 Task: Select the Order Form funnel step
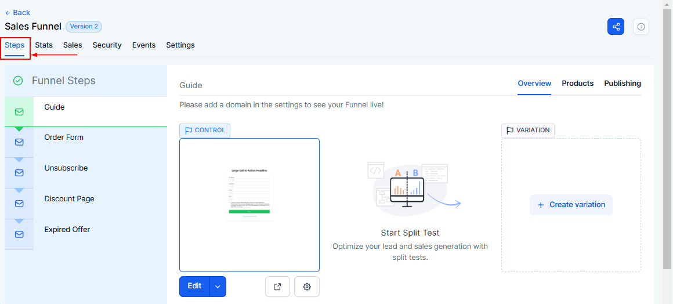pos(86,142)
